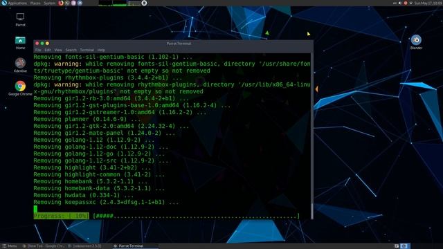The image size is (443, 249).
Task: Open the Home folder desktop icon
Action: pyautogui.click(x=20, y=43)
